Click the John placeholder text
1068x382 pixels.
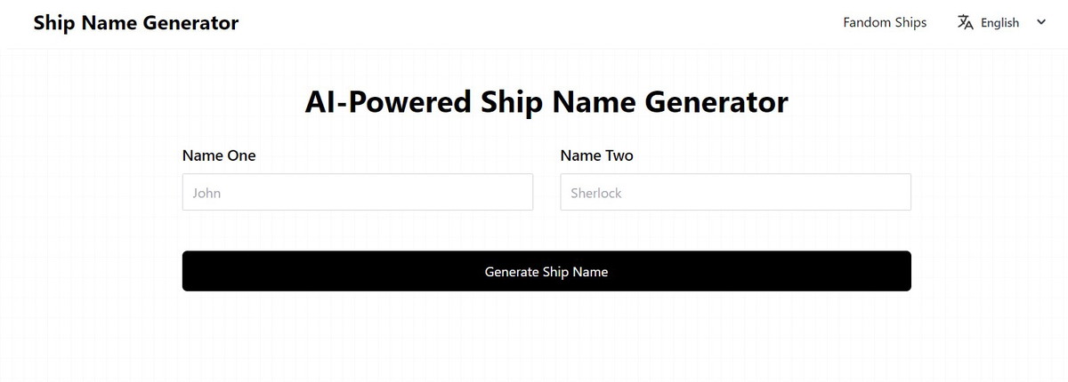tap(206, 193)
